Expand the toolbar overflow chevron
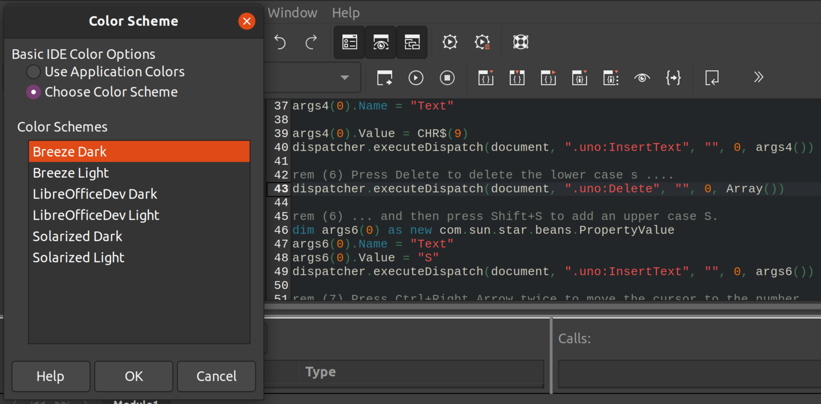This screenshot has width=821, height=404. point(758,78)
